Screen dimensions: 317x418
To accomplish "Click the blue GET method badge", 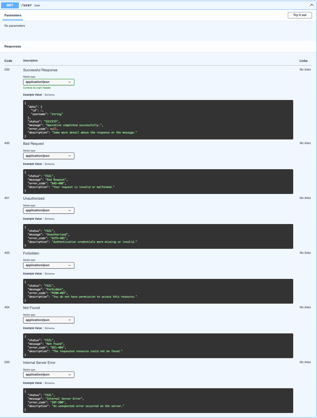I will pos(10,5).
